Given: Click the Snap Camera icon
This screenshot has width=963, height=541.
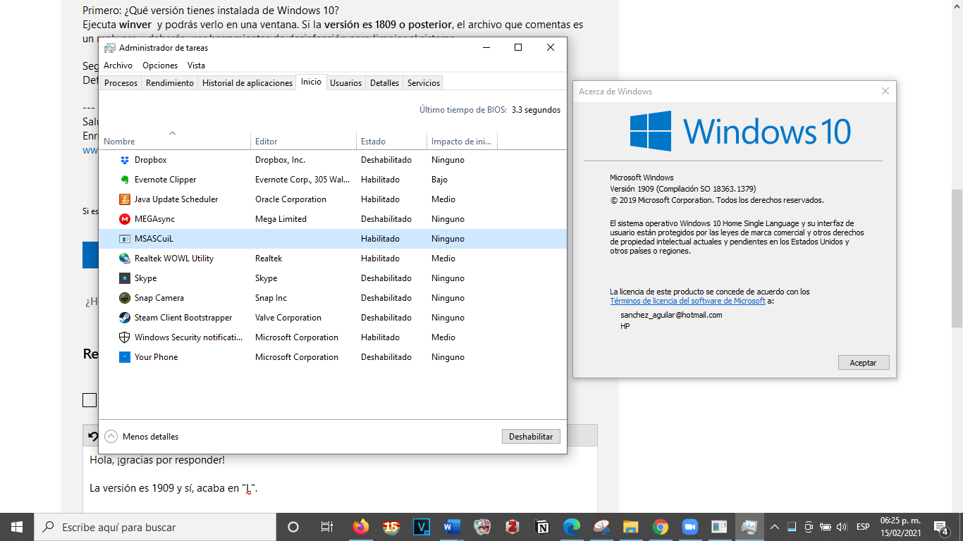Looking at the screenshot, I should (x=125, y=298).
